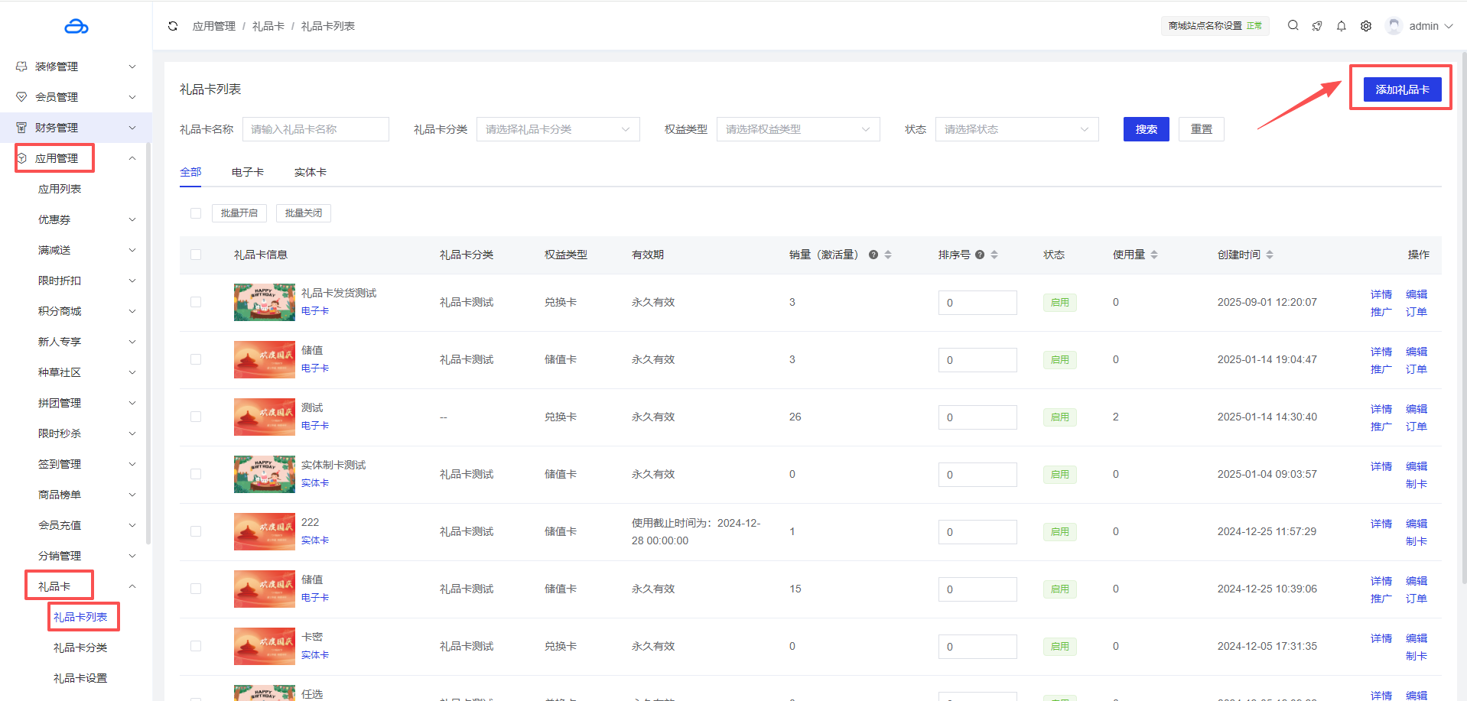Open 礼品卡分类 in the sidebar menu
1467x701 pixels.
tap(80, 647)
